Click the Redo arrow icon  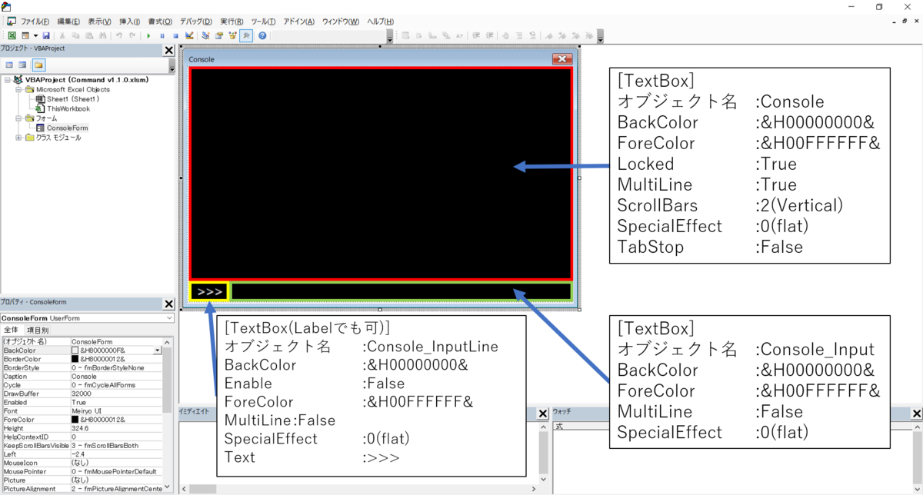click(x=132, y=35)
